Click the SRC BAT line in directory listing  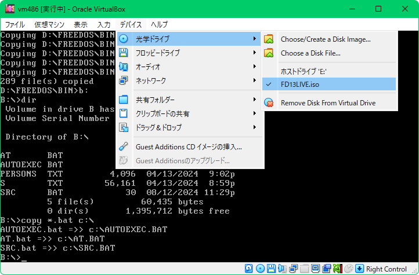[x=118, y=192]
